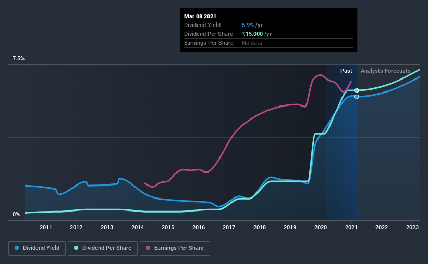This screenshot has width=428, height=264.
Task: Click the blue Dividend Yield data point marker
Action: click(x=357, y=97)
